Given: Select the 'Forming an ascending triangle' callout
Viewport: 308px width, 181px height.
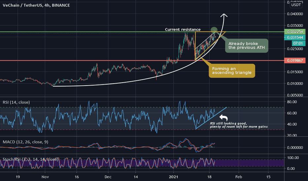Looking at the screenshot, I should click(232, 71).
